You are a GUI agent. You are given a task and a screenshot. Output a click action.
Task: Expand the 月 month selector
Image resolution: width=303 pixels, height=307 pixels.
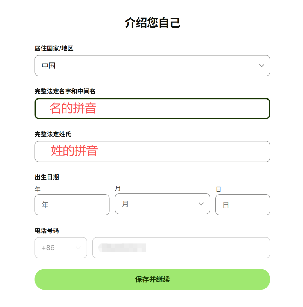[162, 204]
